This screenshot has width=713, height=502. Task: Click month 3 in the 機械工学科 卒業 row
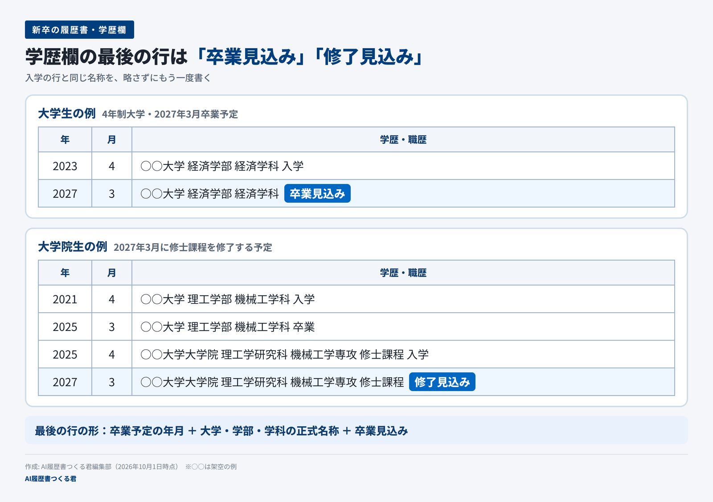[112, 327]
